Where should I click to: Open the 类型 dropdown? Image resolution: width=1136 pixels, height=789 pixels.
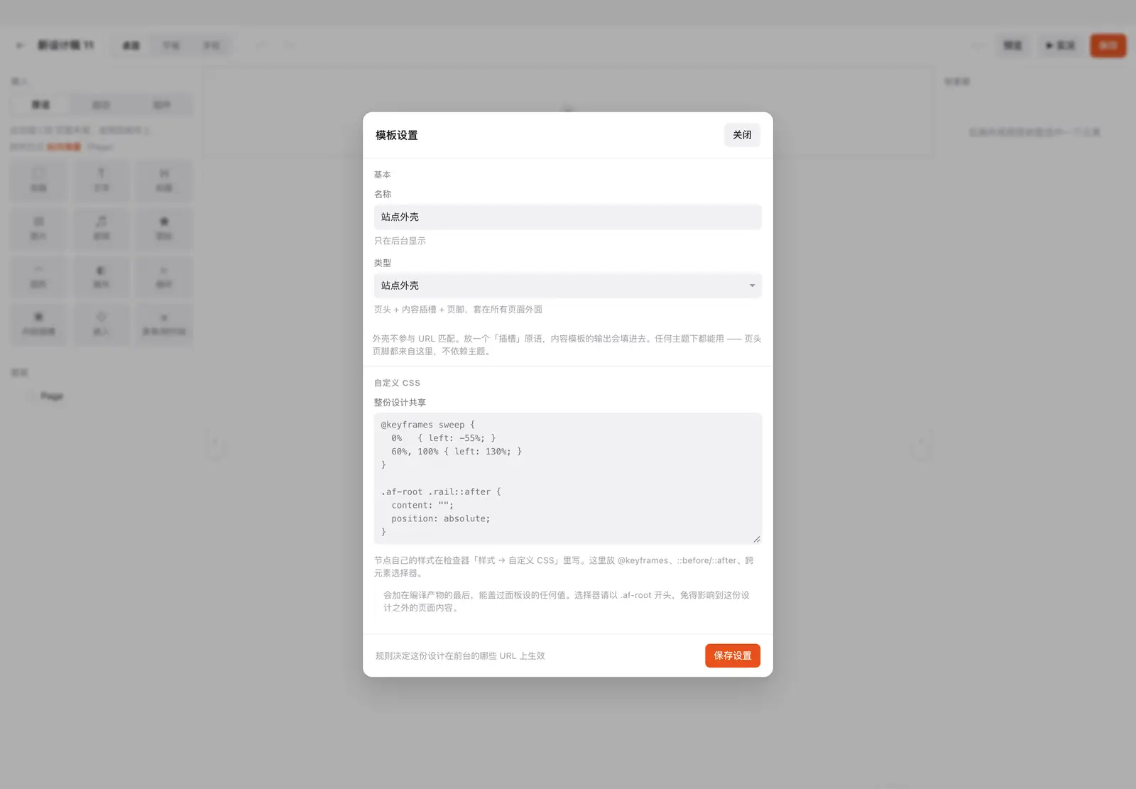(x=567, y=285)
